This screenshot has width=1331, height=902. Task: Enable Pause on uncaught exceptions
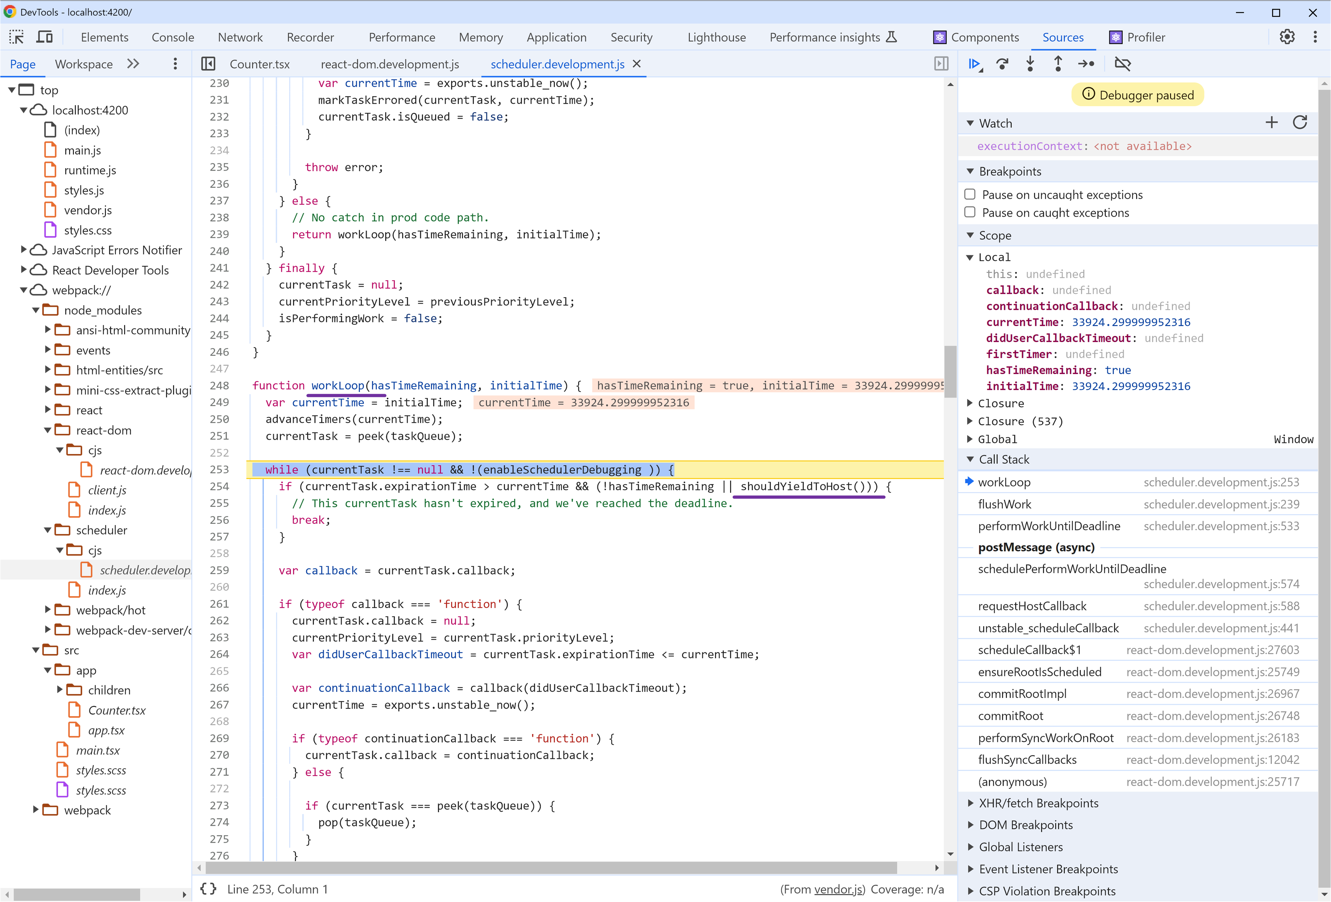pos(970,195)
